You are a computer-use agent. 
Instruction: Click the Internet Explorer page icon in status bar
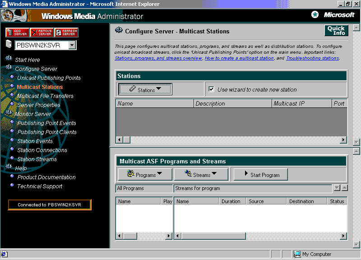[5, 254]
